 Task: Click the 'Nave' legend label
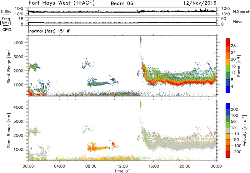coord(238,22)
